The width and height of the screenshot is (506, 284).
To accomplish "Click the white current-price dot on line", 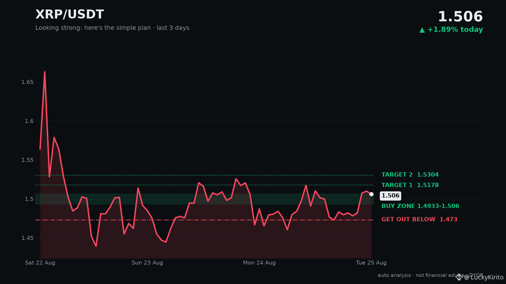I will tap(371, 194).
